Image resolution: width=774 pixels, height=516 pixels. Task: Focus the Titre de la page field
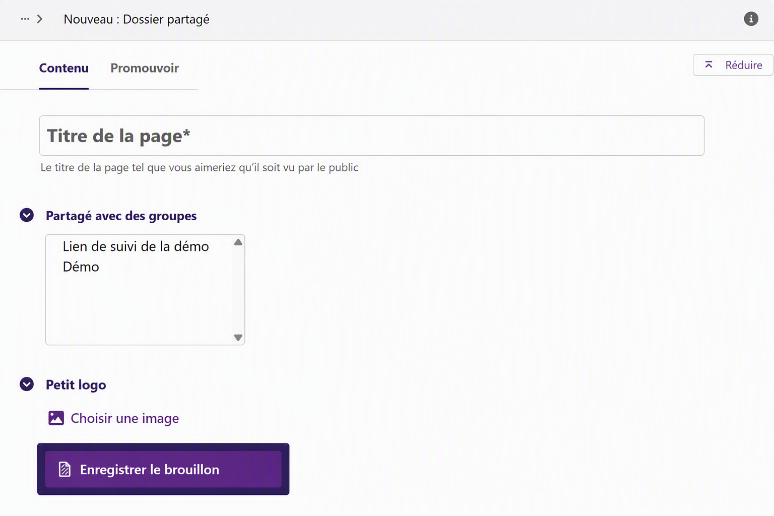coord(372,136)
